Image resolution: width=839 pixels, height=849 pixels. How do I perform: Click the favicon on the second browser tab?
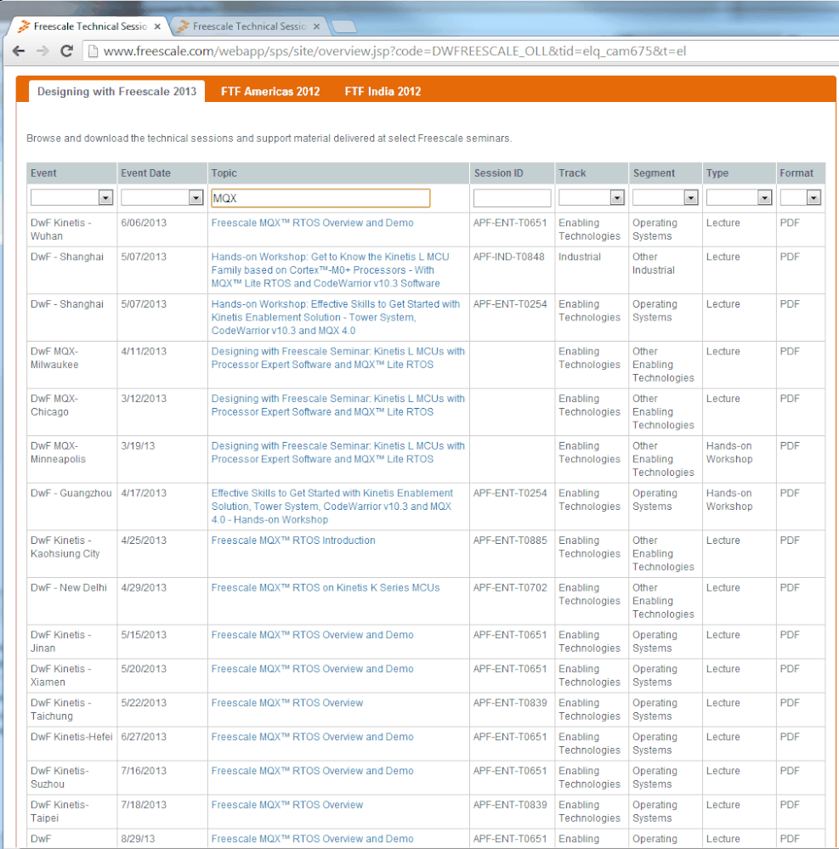(x=182, y=25)
